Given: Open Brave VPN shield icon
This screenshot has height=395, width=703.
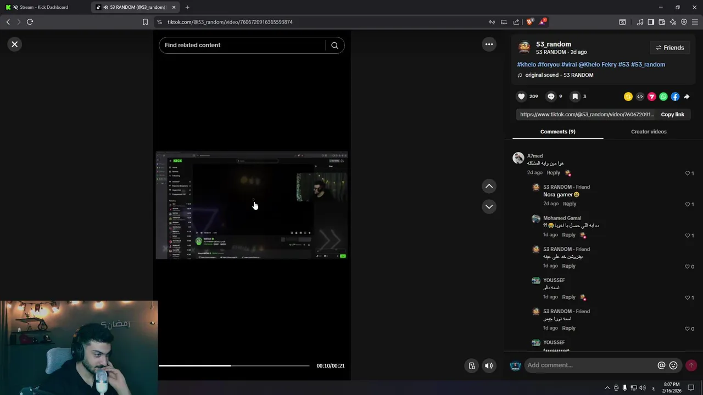Looking at the screenshot, I should (x=684, y=22).
